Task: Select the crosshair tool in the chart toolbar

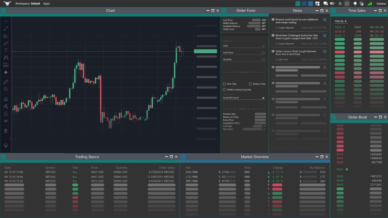Action: coord(6,21)
